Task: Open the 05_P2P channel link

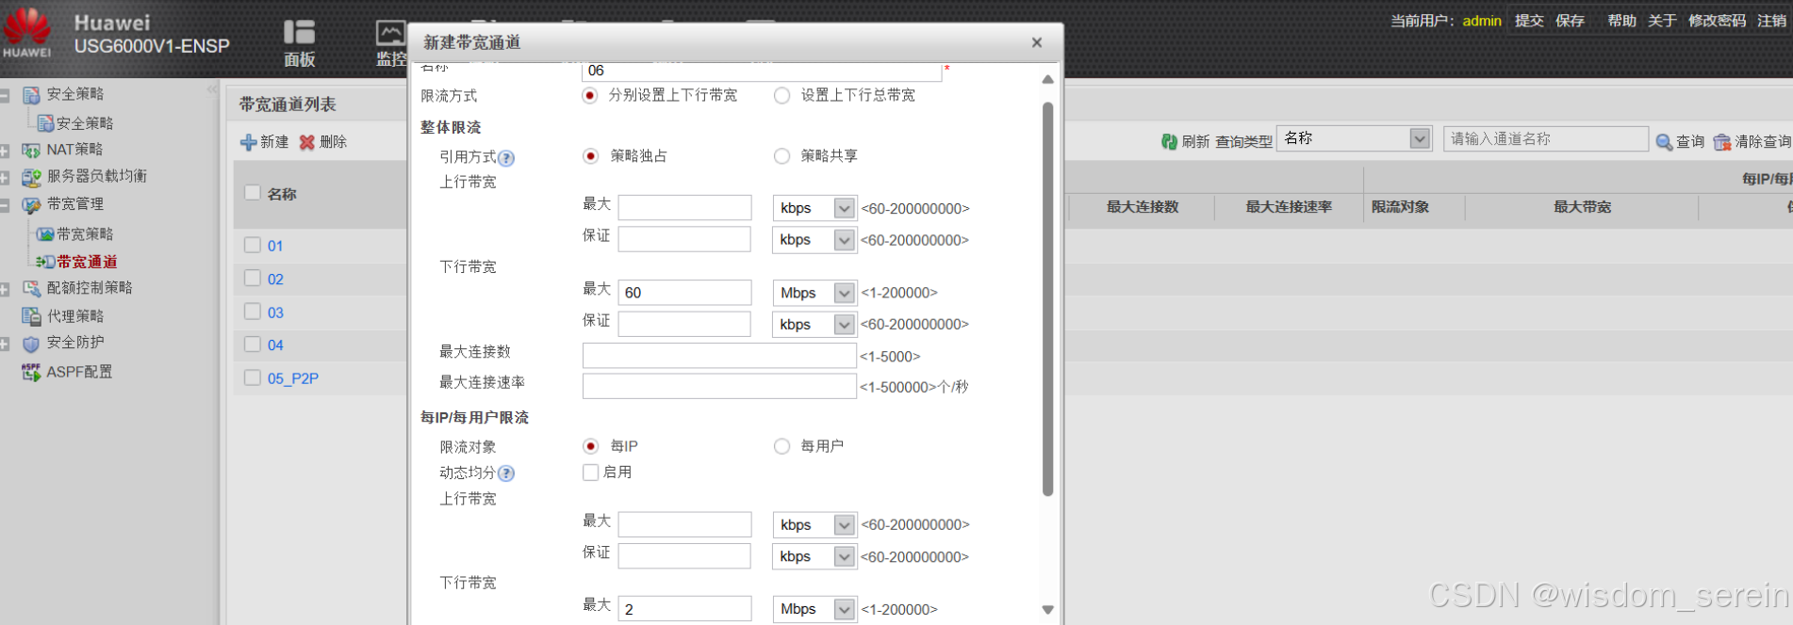Action: pos(293,378)
